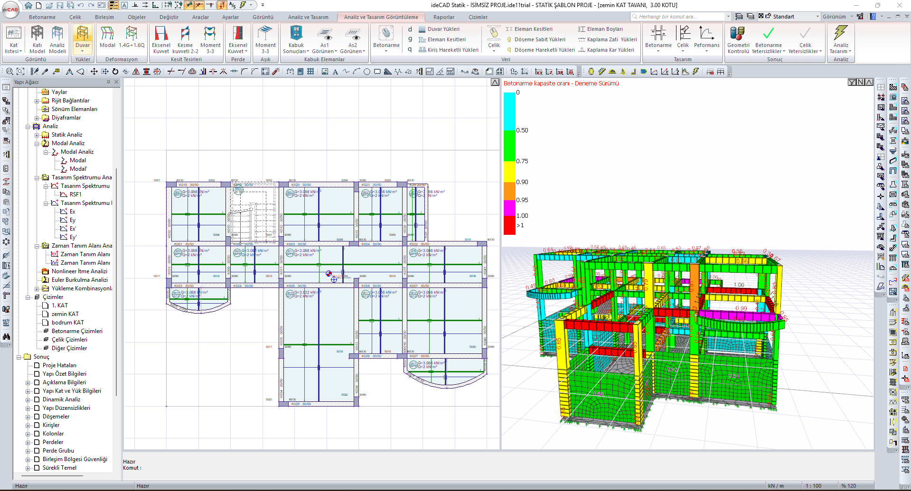Expand the Yükleme Kombinasyonları node
Image resolution: width=911 pixels, height=491 pixels.
click(37, 289)
